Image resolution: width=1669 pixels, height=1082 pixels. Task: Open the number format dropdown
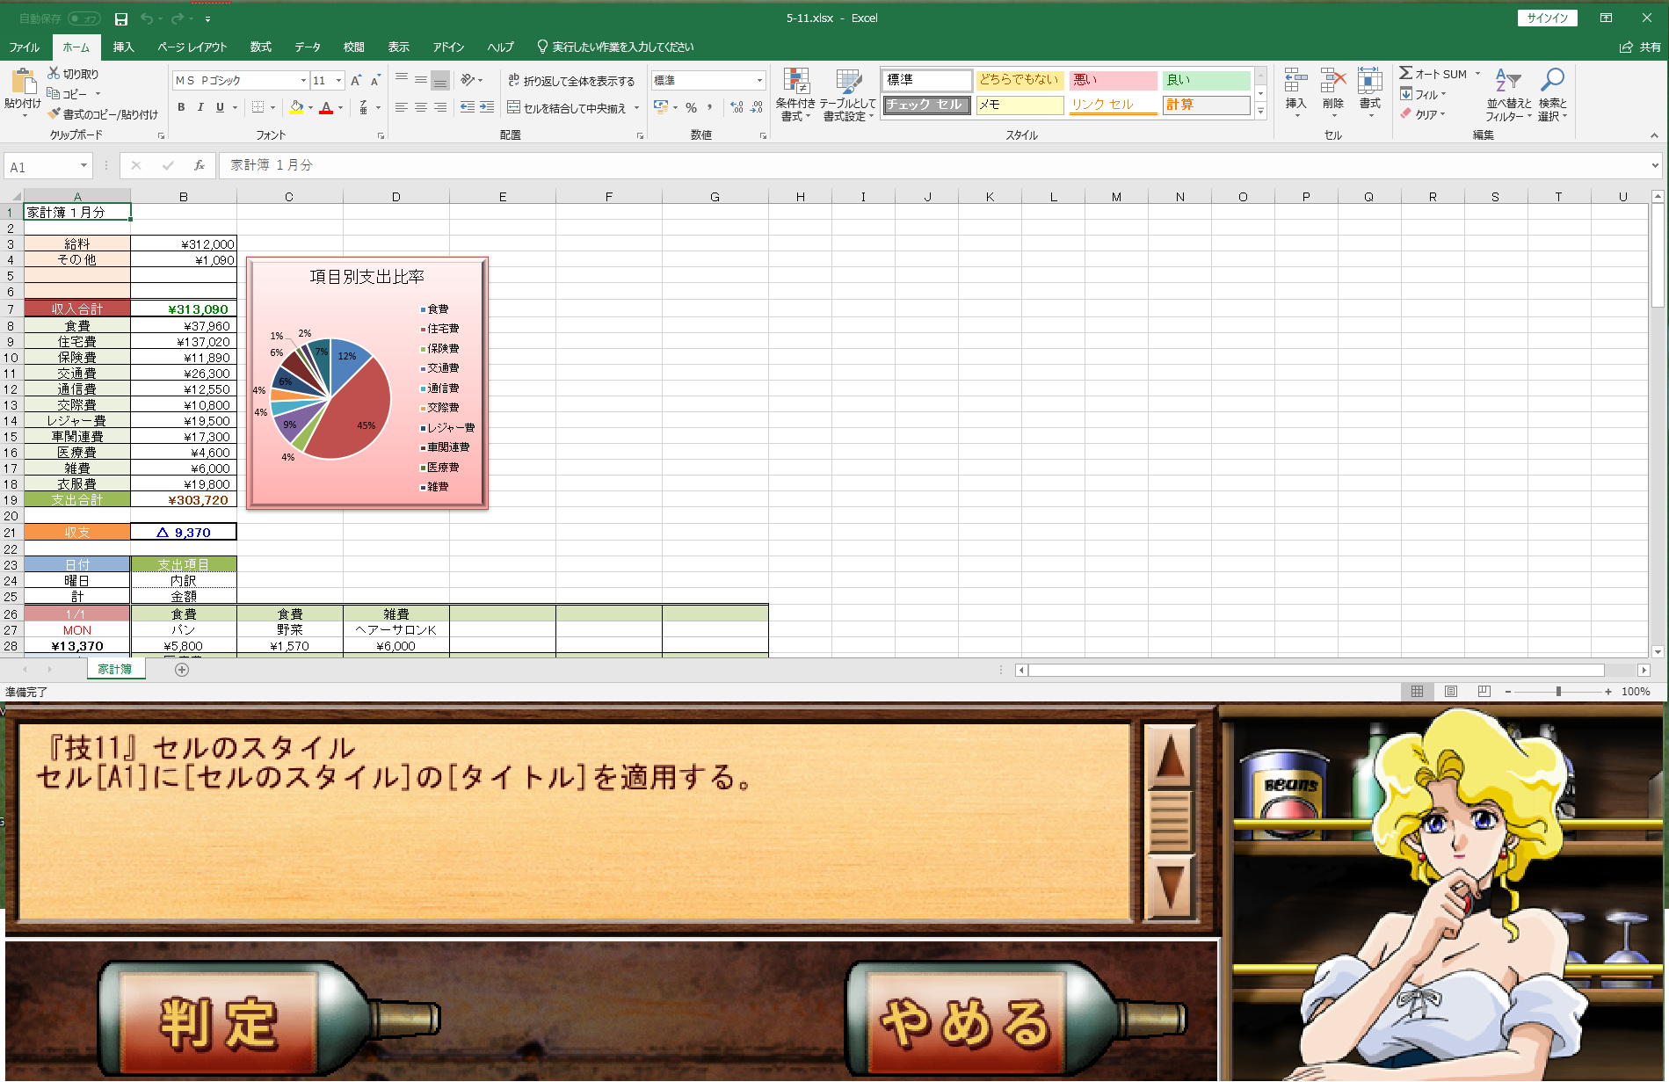point(759,80)
